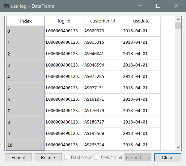Image resolution: width=186 pixels, height=166 pixels.
Task: Select log_id cell in row 3
Action: [64, 65]
